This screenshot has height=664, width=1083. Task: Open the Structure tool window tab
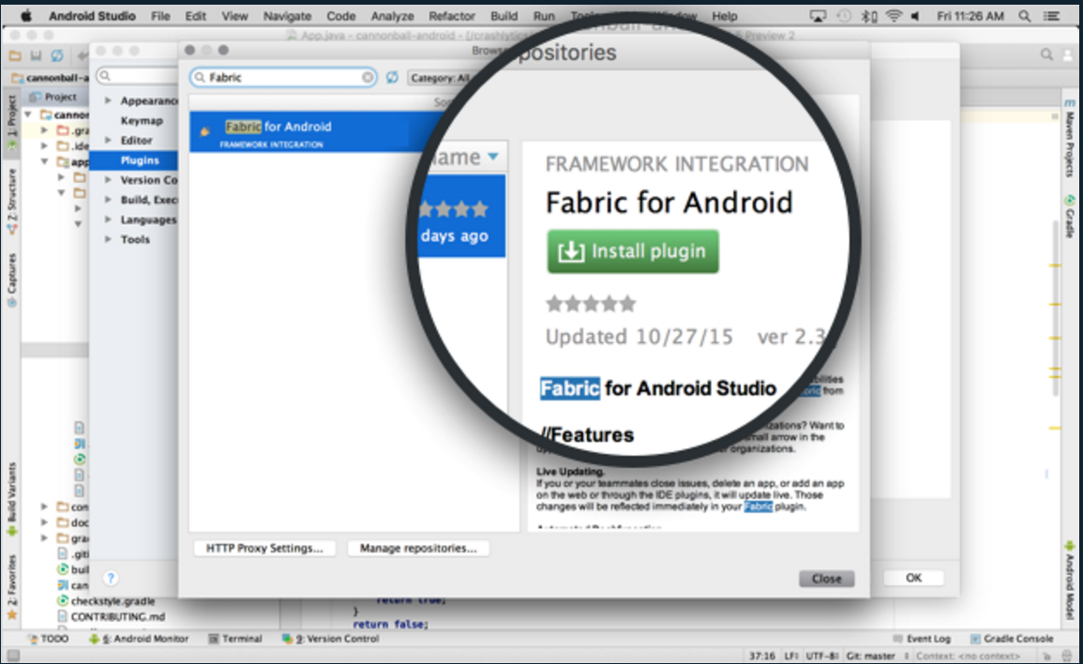[12, 201]
